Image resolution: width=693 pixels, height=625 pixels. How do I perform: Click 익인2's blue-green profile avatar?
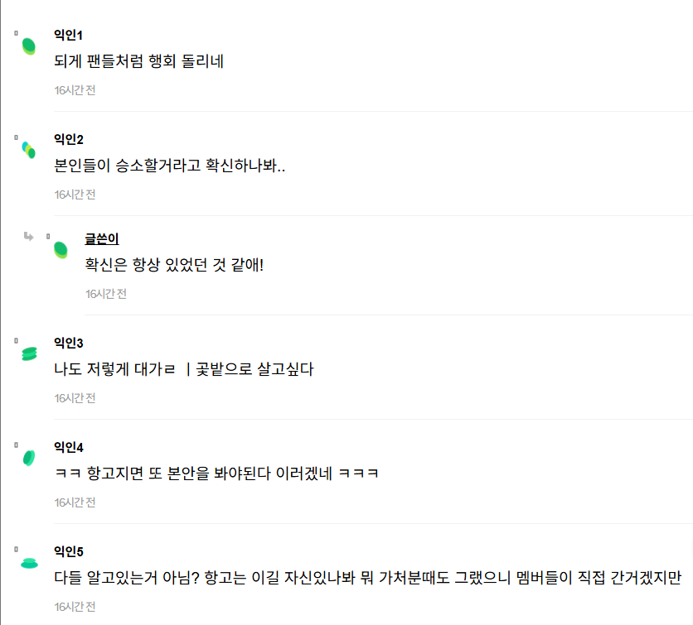click(29, 150)
